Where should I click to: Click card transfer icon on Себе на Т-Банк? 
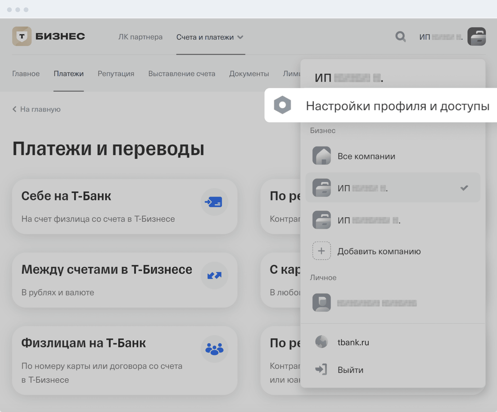coord(214,202)
